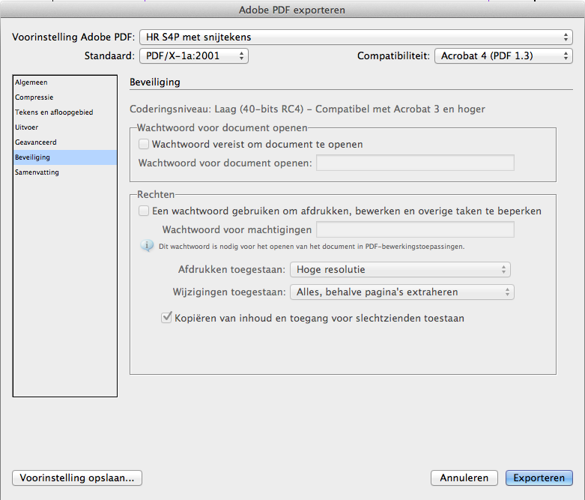Click the Dit wachtwoord is nodig note text
Image resolution: width=585 pixels, height=500 pixels.
pos(312,247)
